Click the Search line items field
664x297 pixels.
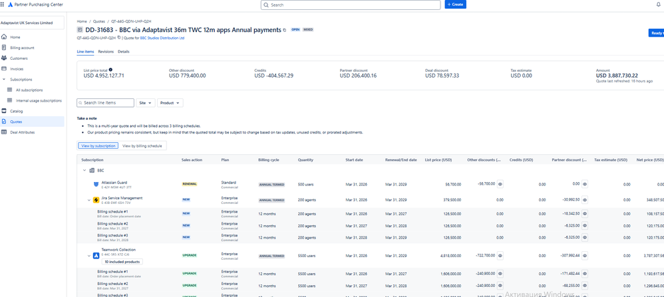click(105, 103)
